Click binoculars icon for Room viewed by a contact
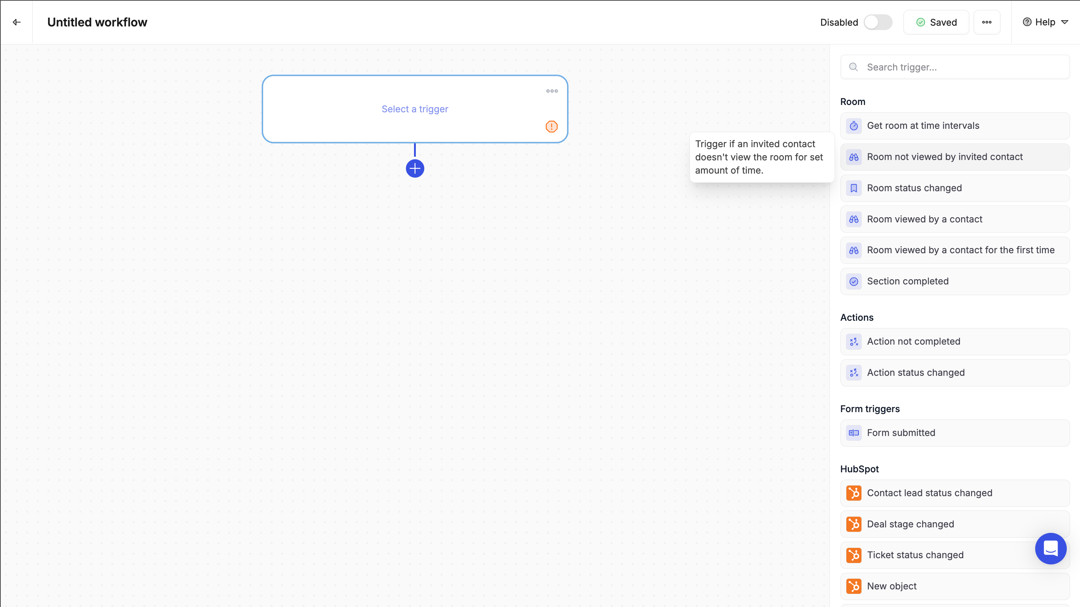This screenshot has height=607, width=1080. 854,219
